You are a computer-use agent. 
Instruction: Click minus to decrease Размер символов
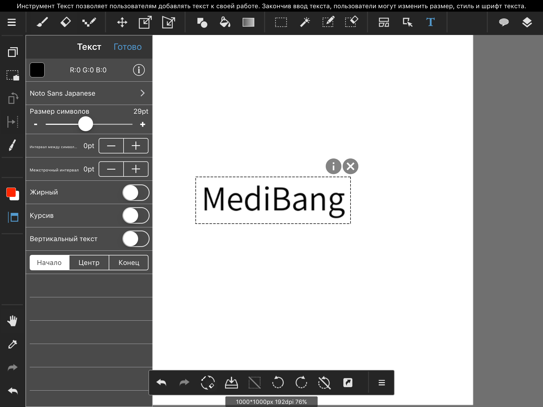[x=36, y=124]
